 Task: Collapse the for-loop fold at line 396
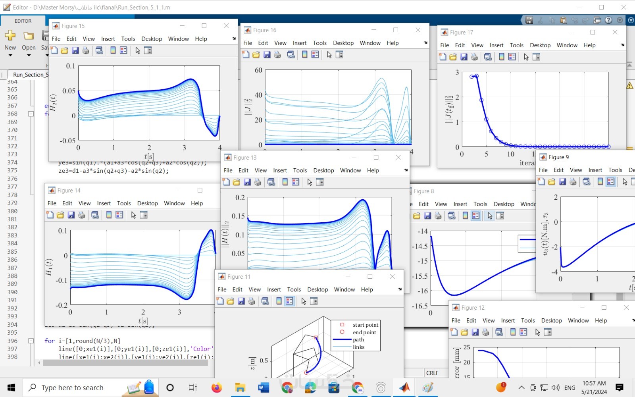[x=31, y=341]
